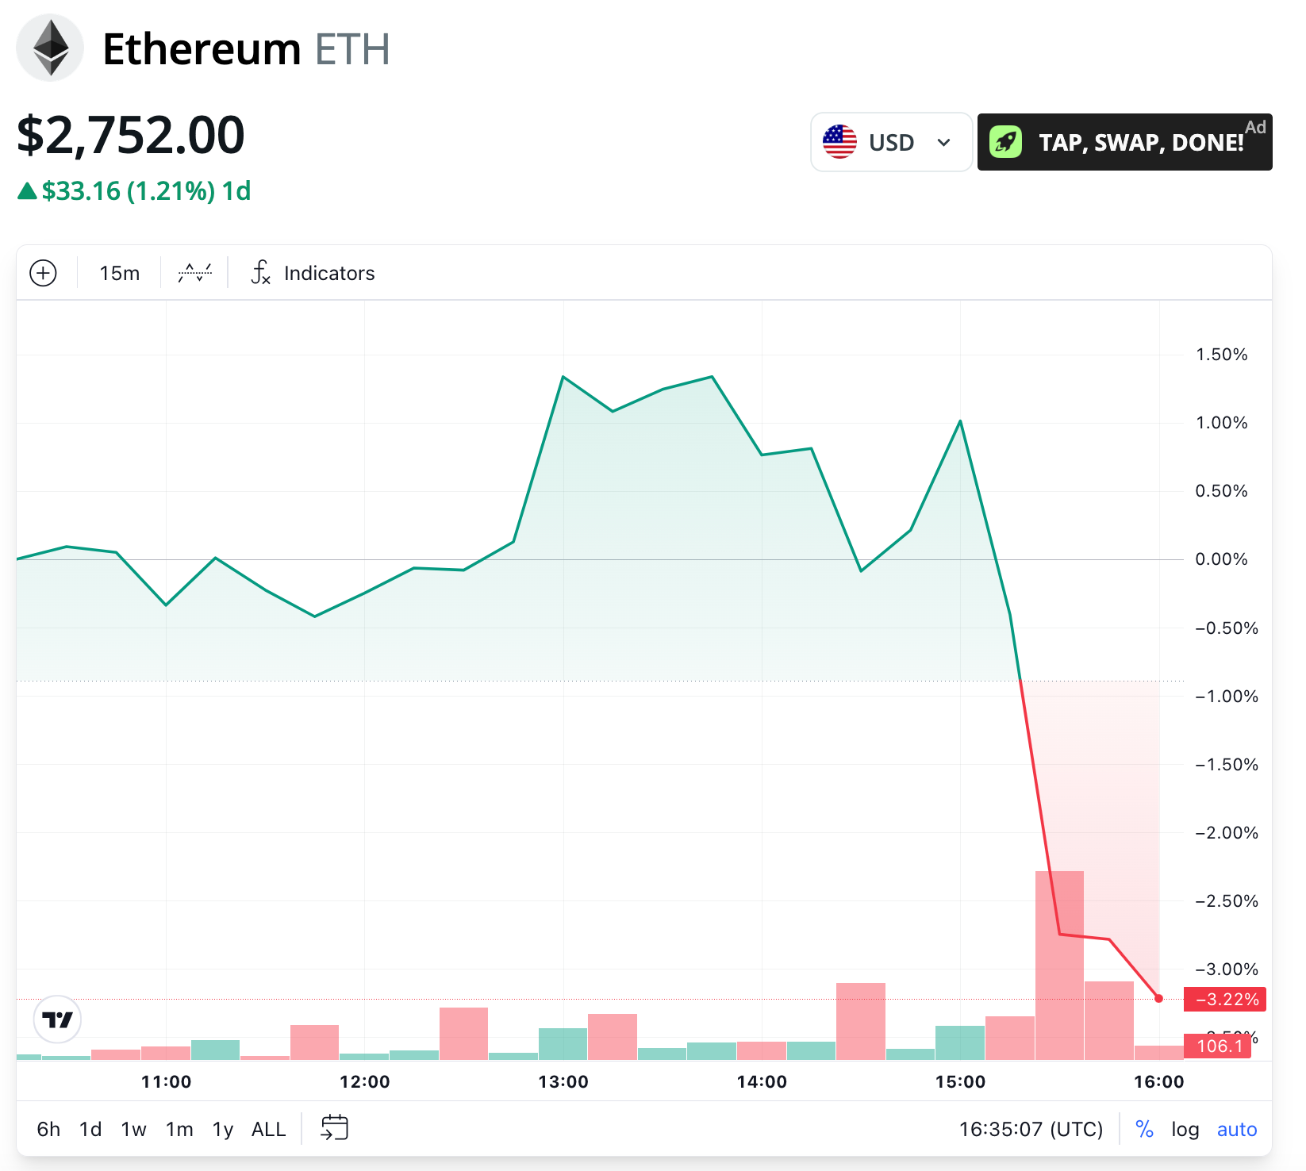1306x1171 pixels.
Task: Toggle the percent scale mode
Action: coord(1144,1129)
